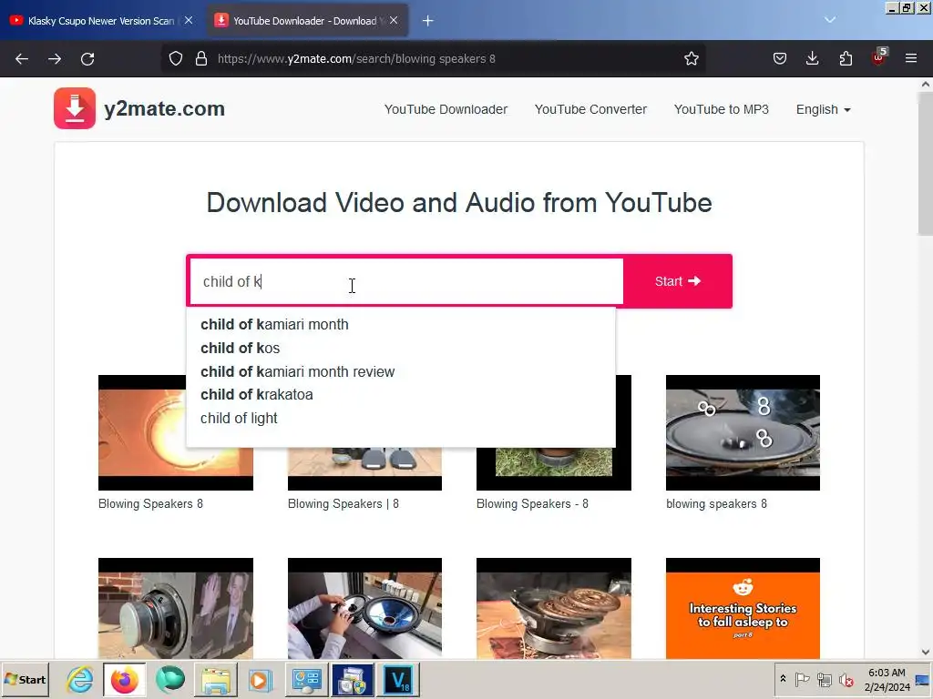Screen dimensions: 933x699
Task: Open the Vegas Pro 18 taskbar icon
Action: pos(398,679)
